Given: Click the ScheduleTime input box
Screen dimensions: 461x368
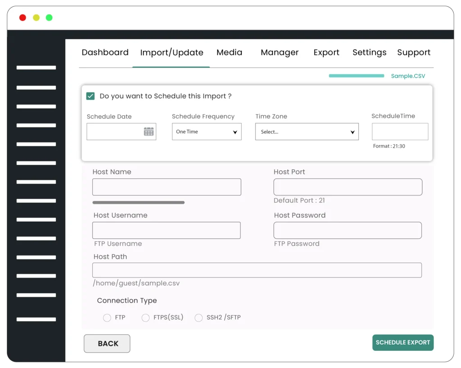Looking at the screenshot, I should (x=400, y=132).
